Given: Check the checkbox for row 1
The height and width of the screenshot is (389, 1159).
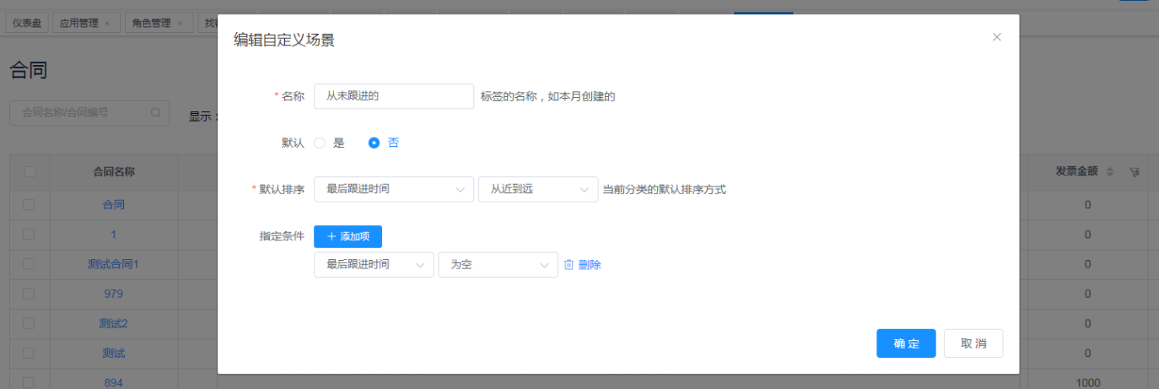Looking at the screenshot, I should pos(30,235).
